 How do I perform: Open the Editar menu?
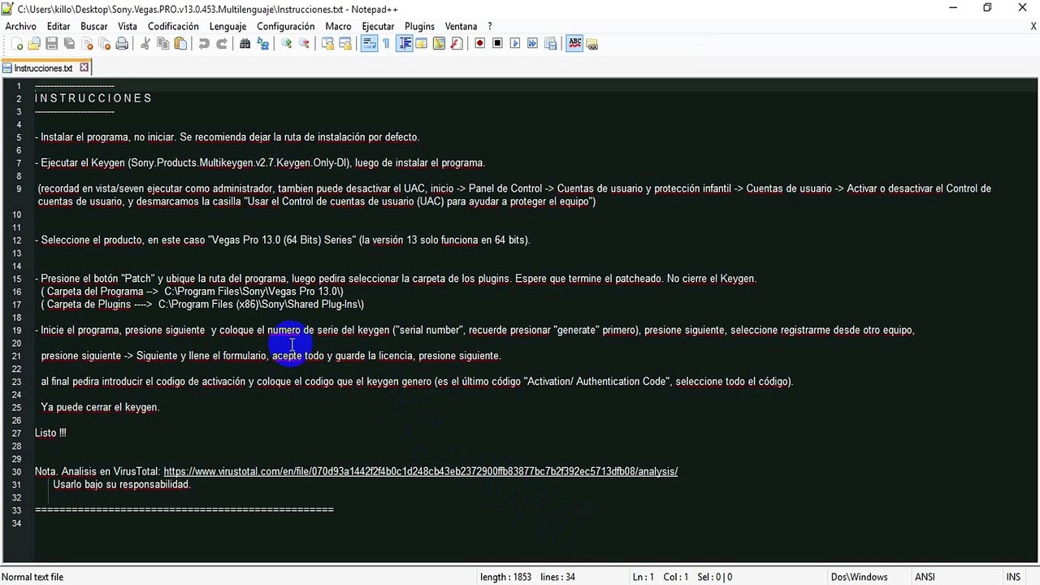point(58,26)
